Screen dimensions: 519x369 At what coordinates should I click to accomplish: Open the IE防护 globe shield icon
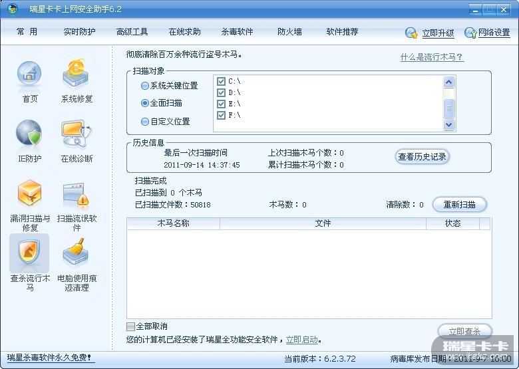tap(29, 133)
